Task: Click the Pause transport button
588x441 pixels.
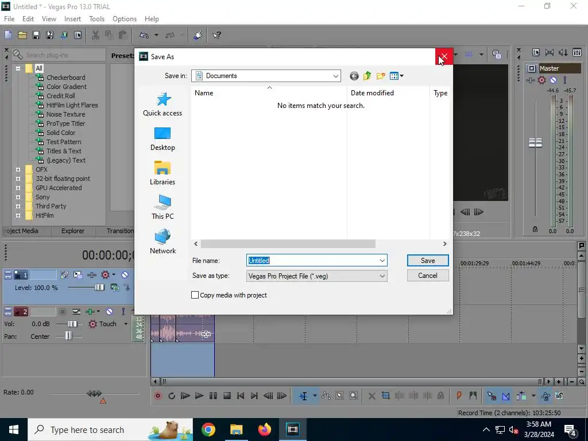Action: click(x=213, y=396)
